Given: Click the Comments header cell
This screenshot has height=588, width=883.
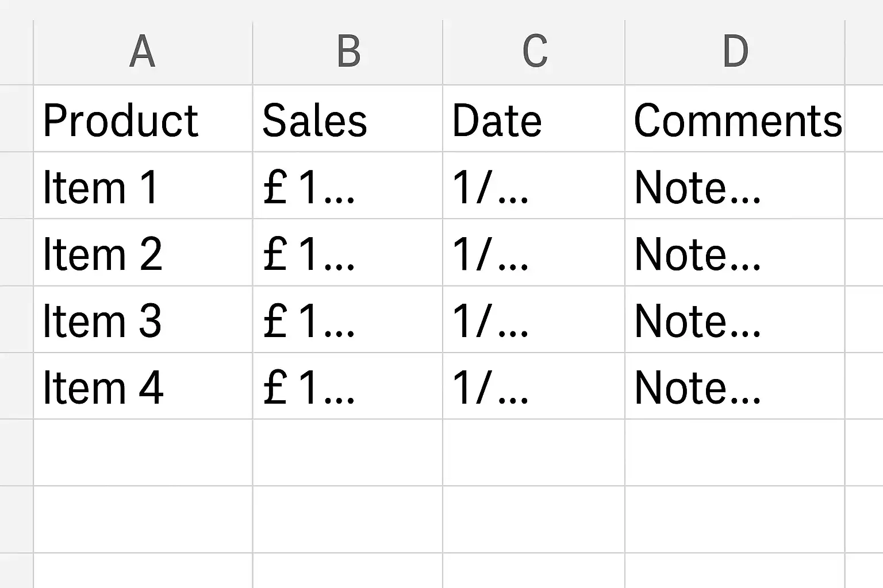Looking at the screenshot, I should pyautogui.click(x=735, y=119).
